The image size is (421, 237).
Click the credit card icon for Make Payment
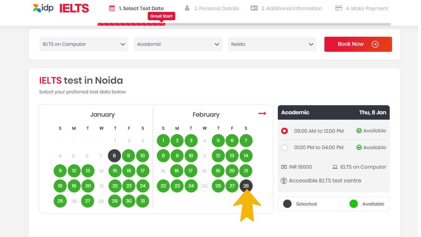[339, 8]
